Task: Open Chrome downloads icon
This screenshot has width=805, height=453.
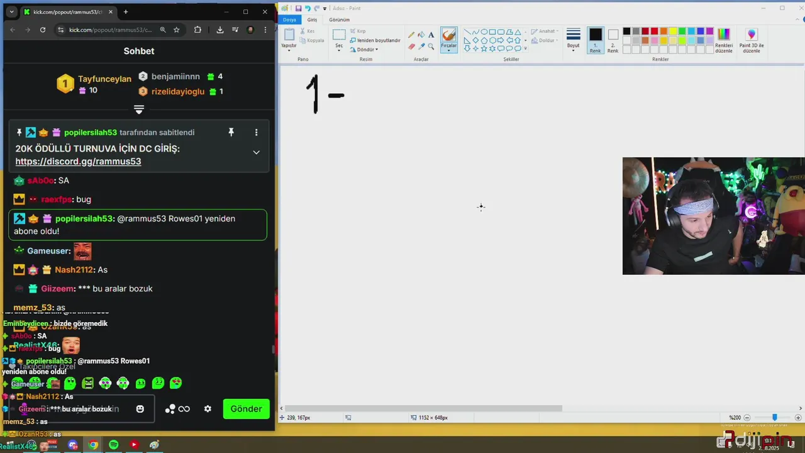Action: pos(219,30)
